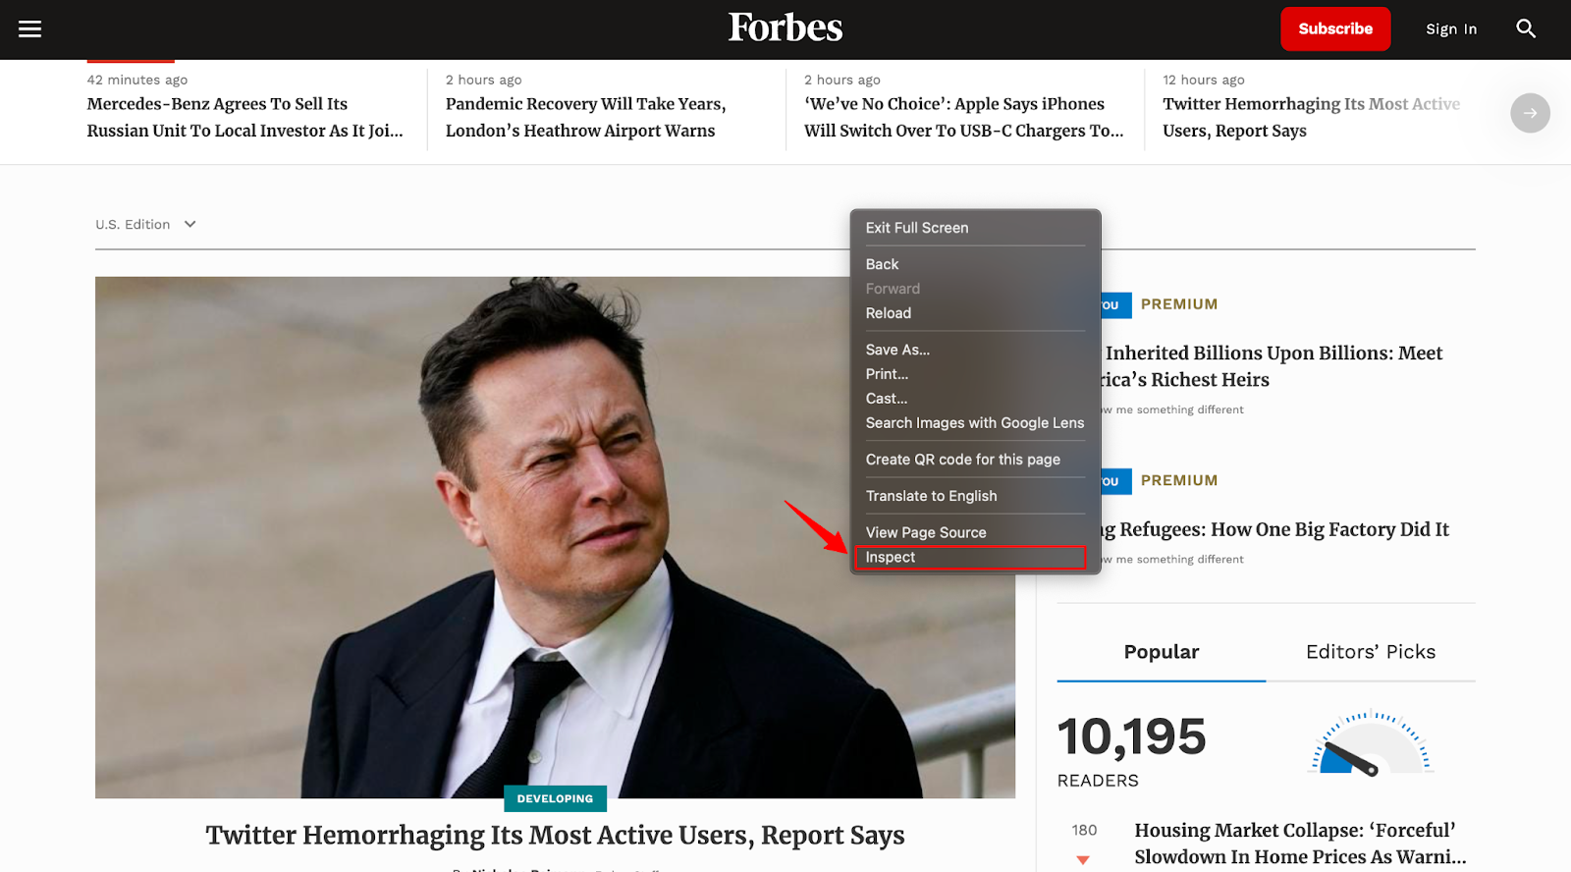Screen dimensions: 1571x872
Task: Click the 180 rank number
Action: 1084,830
